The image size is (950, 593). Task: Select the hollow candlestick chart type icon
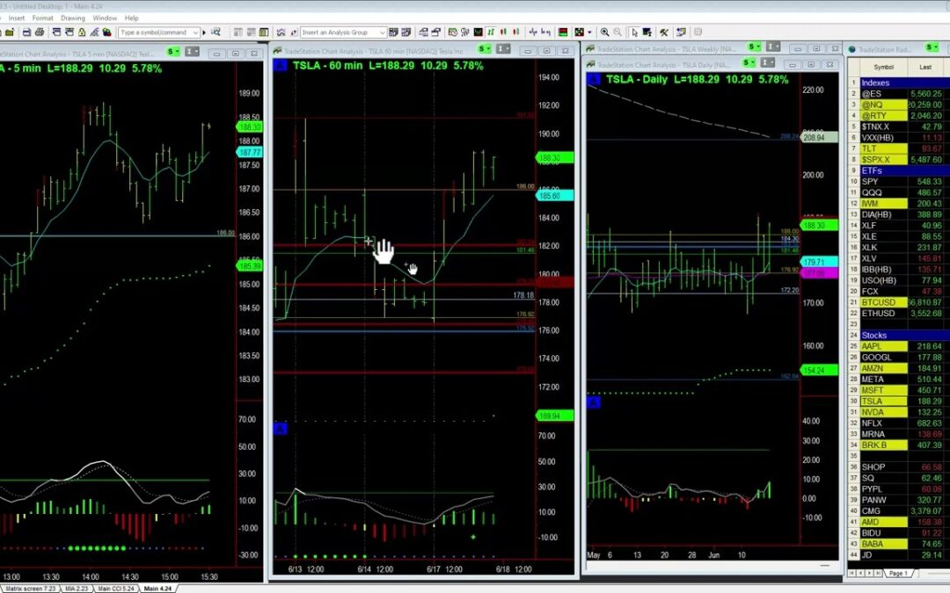point(516,33)
